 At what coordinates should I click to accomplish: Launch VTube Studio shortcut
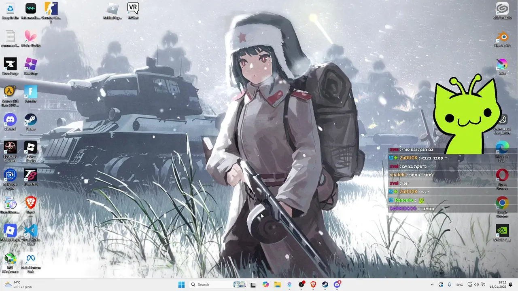coord(31,39)
